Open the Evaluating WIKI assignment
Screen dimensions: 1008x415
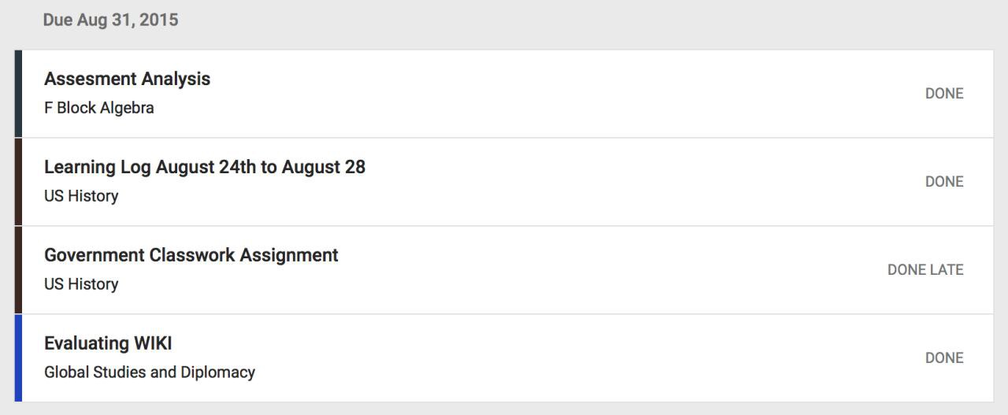click(x=108, y=343)
